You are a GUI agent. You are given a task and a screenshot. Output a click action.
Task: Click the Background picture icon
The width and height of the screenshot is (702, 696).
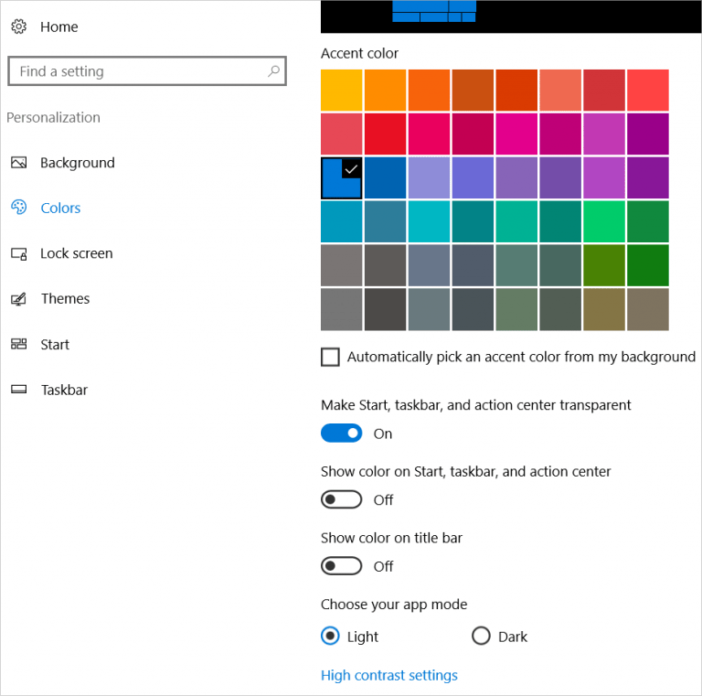[18, 163]
